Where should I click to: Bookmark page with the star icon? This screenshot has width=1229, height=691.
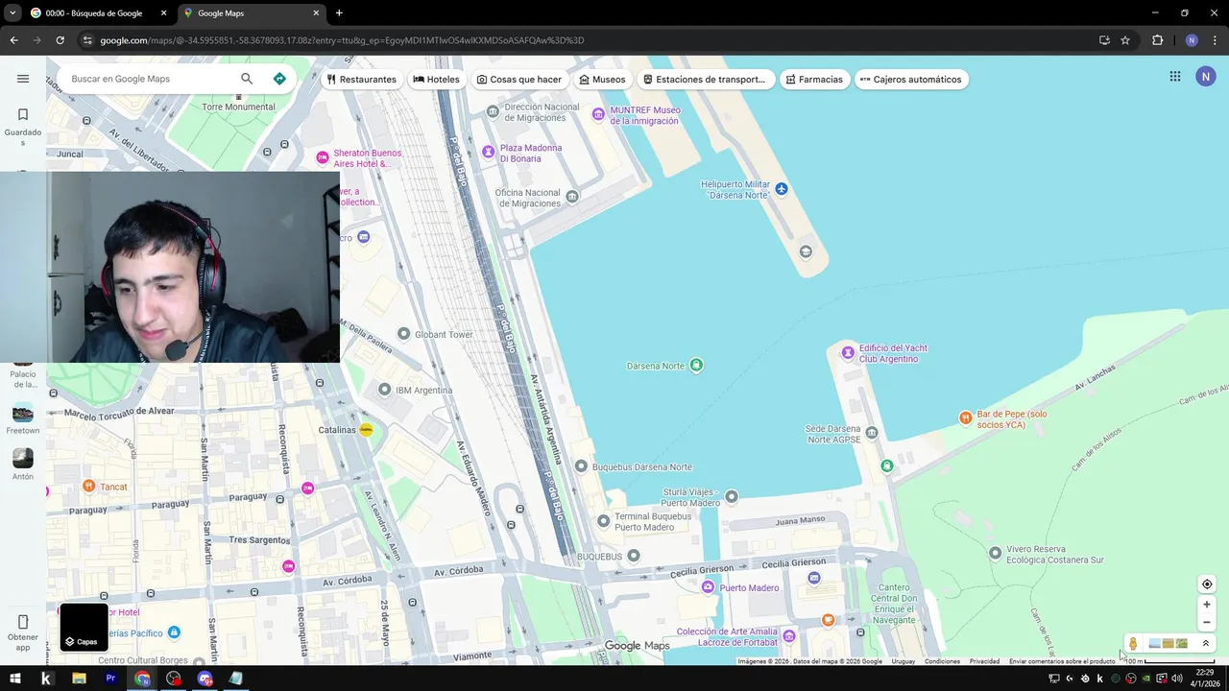pos(1125,40)
